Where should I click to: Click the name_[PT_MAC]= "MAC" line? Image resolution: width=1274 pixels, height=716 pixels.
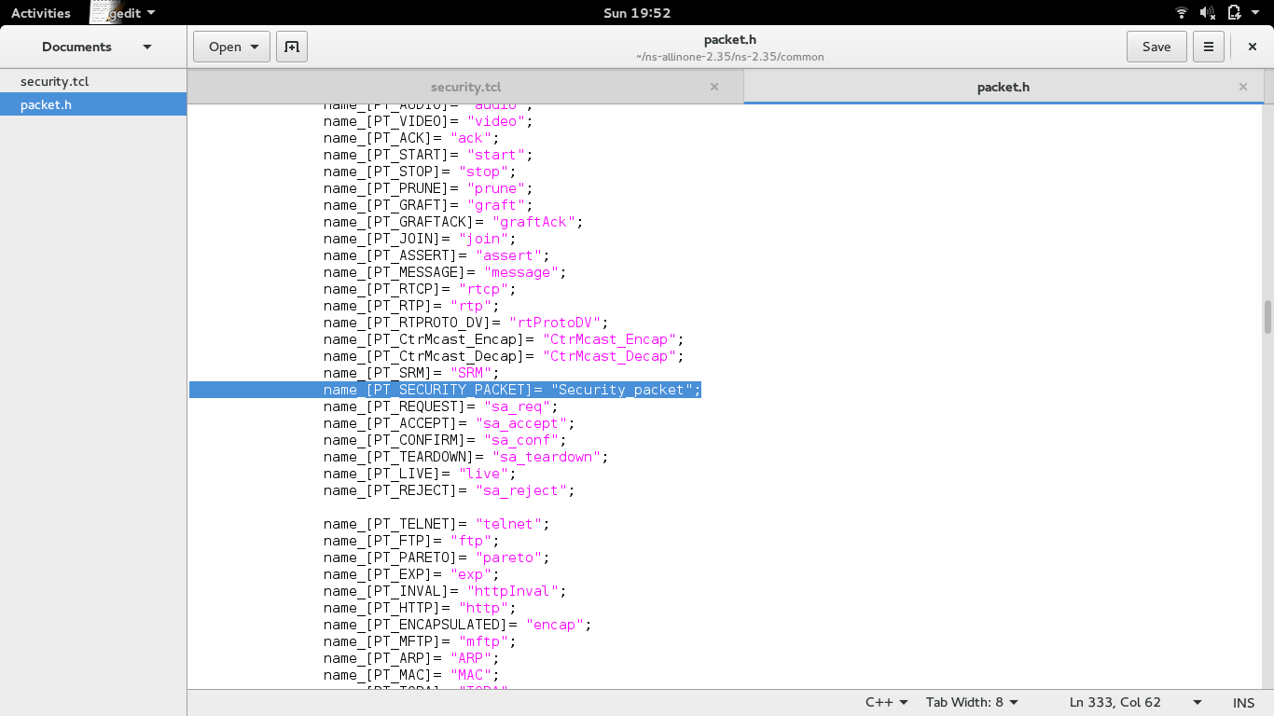pos(411,675)
